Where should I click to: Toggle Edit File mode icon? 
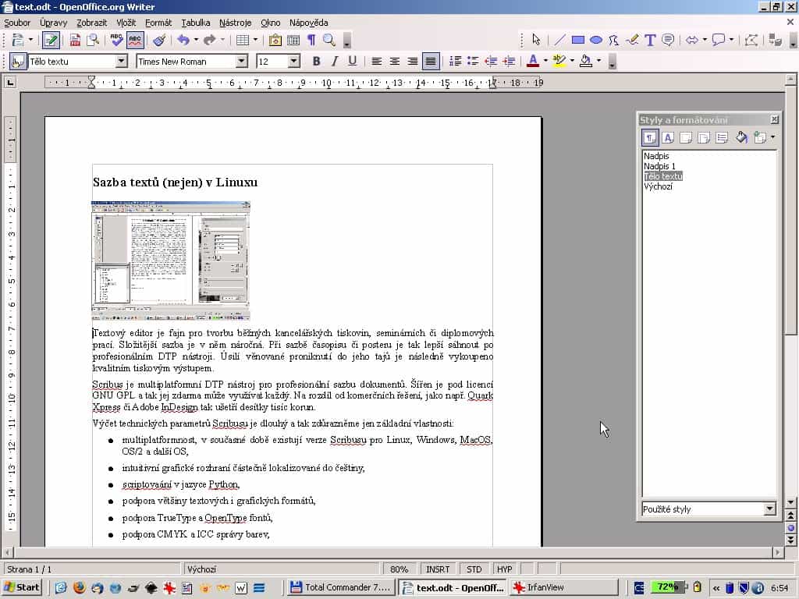[51, 41]
